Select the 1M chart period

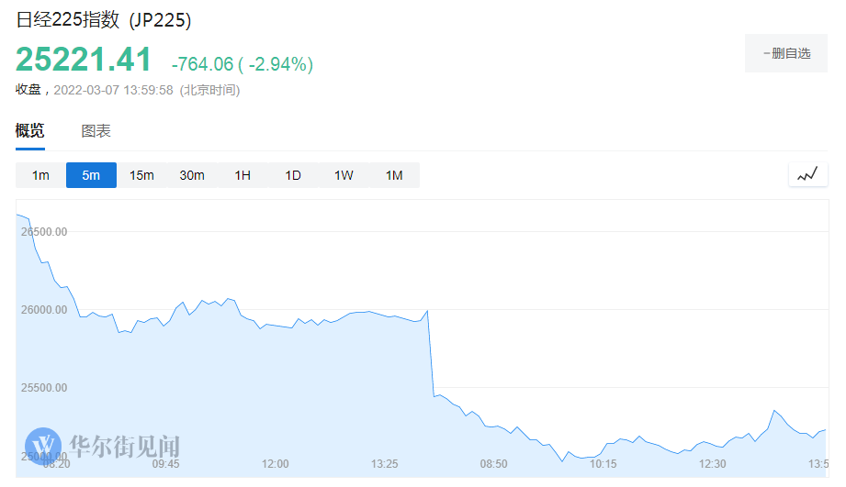[x=394, y=175]
